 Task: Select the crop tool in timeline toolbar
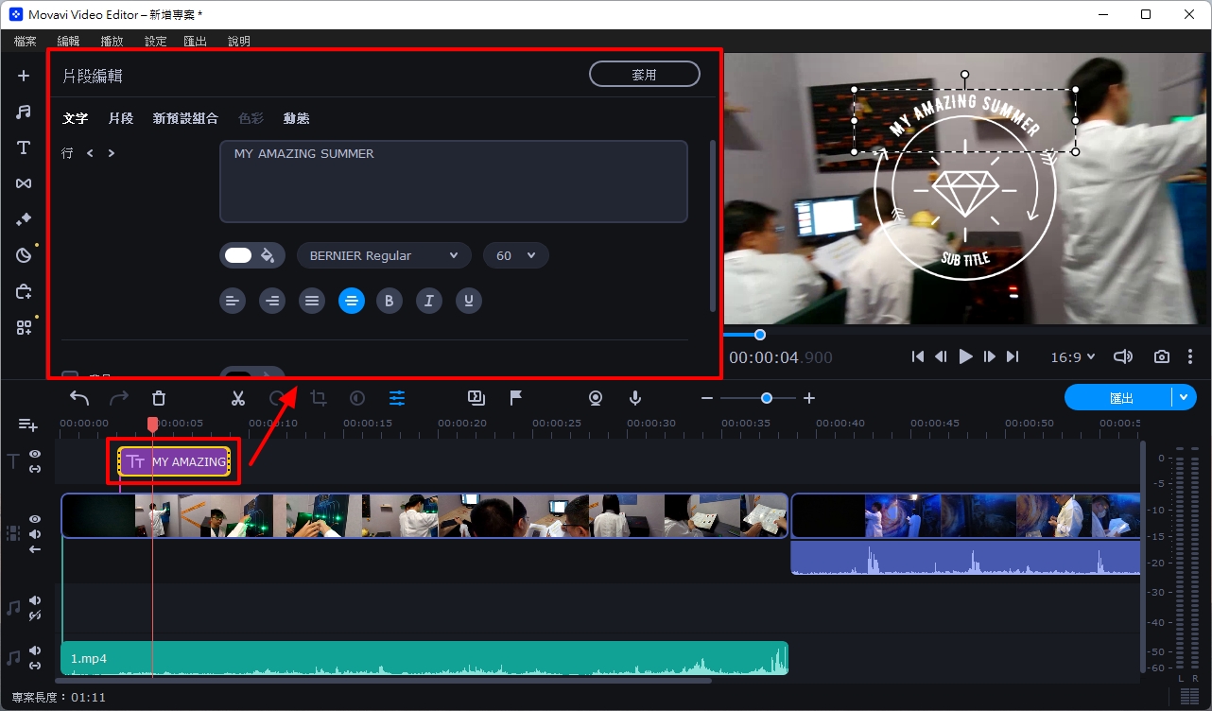[x=319, y=399]
